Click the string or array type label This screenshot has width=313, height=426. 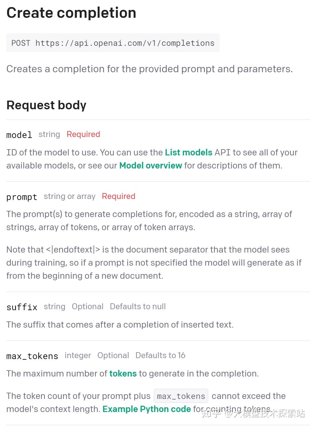[x=70, y=196]
